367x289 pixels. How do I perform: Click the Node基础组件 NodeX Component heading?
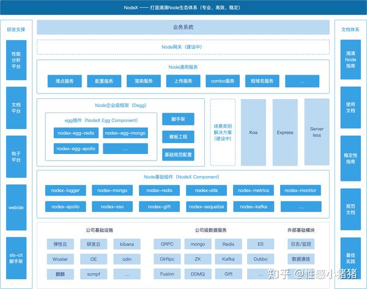(x=182, y=177)
